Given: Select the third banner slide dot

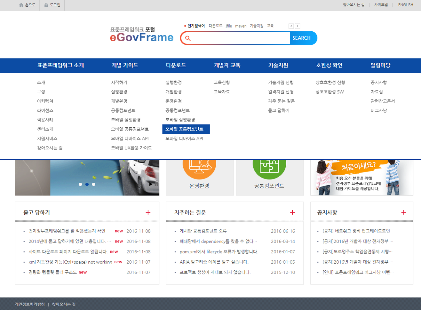Looking at the screenshot, I should click(x=93, y=184).
